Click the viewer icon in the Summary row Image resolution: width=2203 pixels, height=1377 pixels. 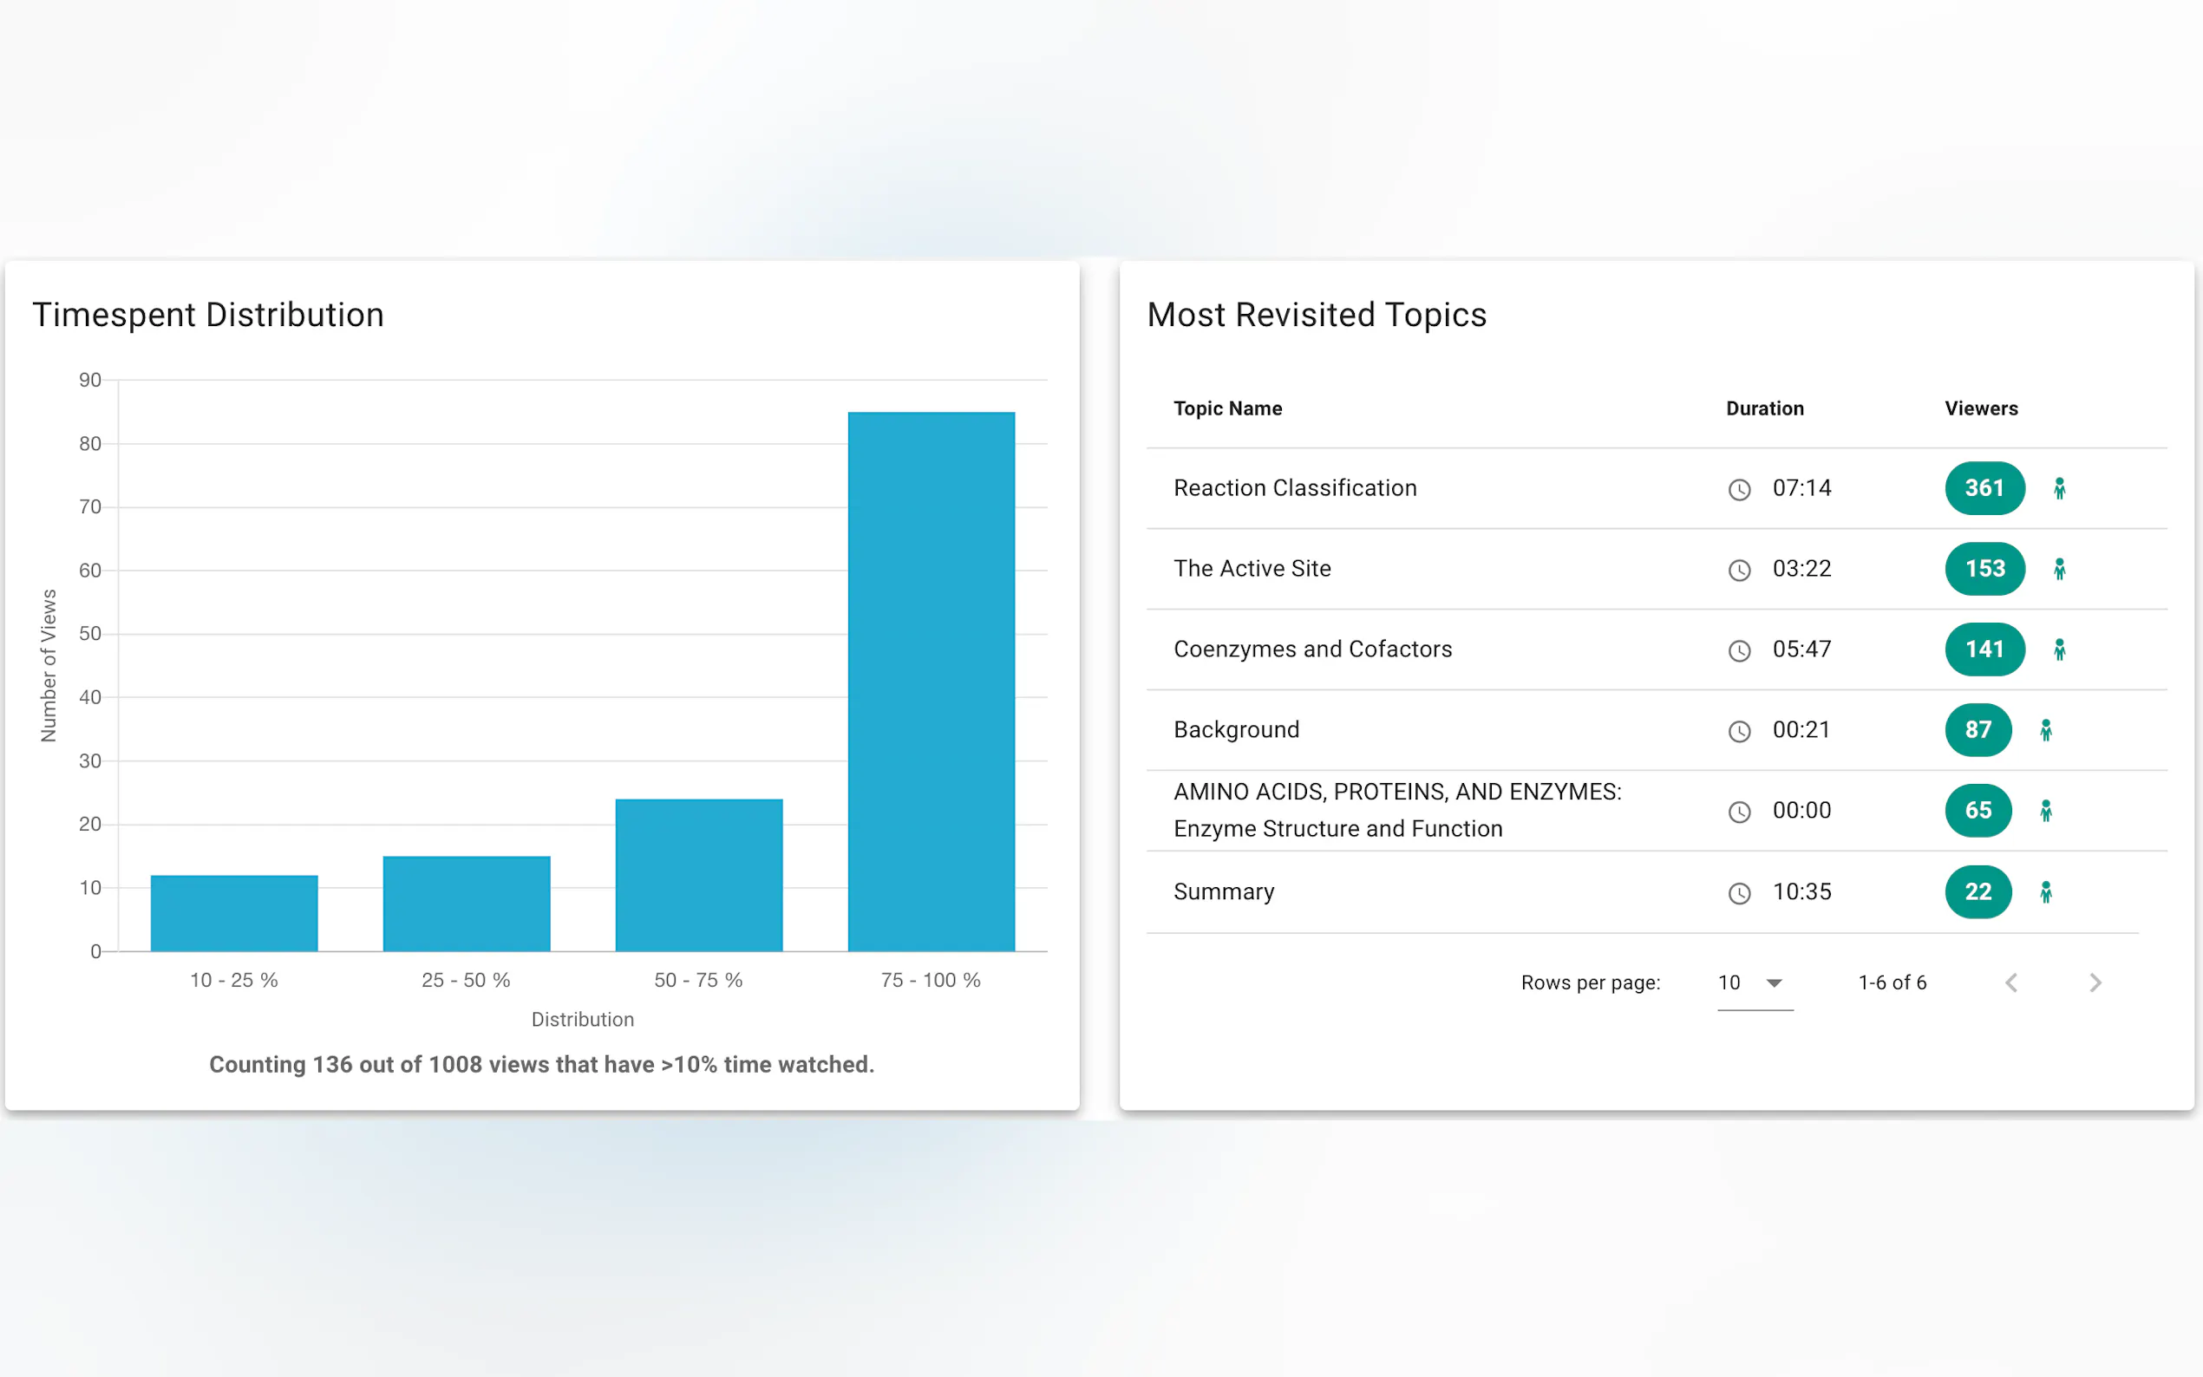pyautogui.click(x=2045, y=891)
